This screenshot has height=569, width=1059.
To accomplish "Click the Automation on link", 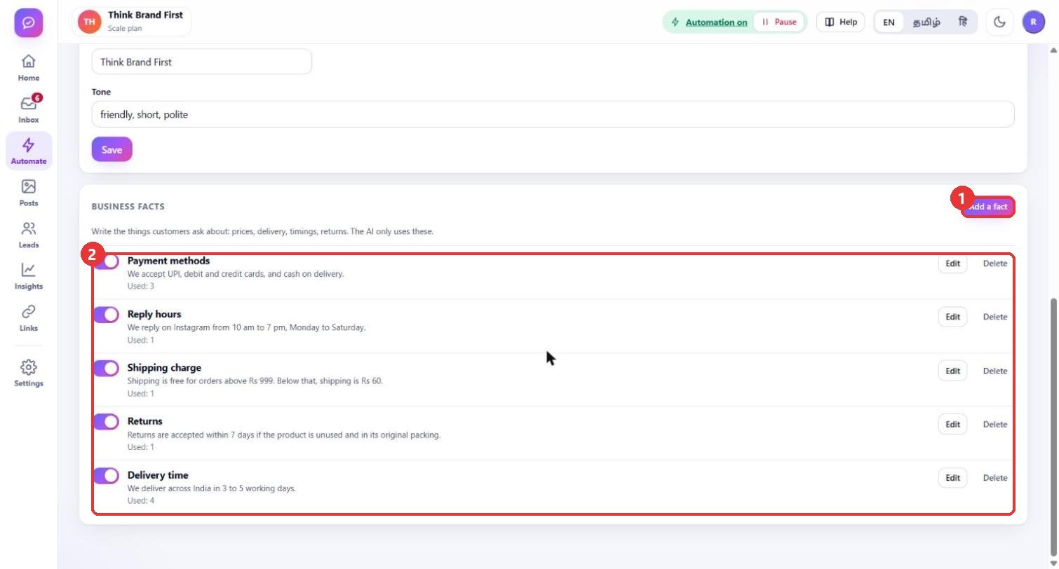I will pos(716,22).
